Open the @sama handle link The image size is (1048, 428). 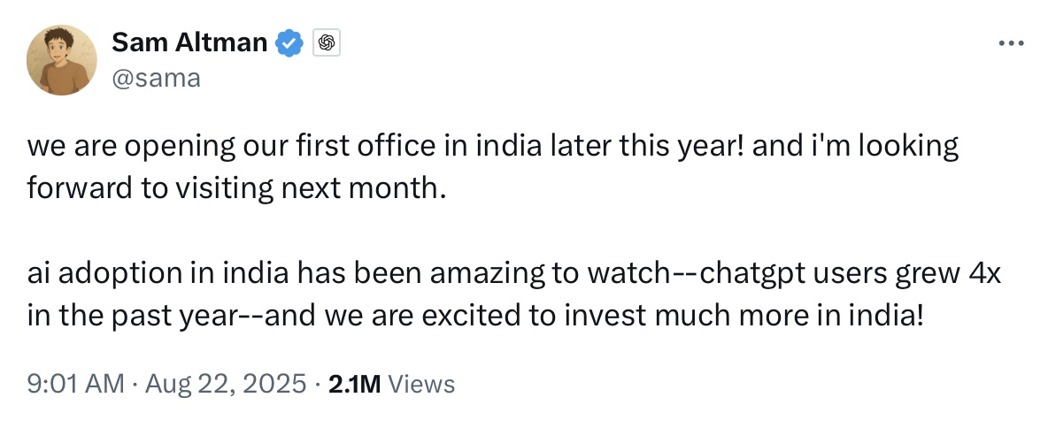point(157,78)
